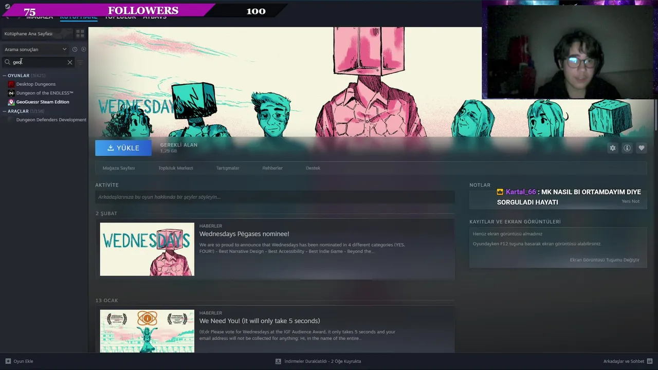The image size is (658, 370).
Task: Open the Mağaza Sayfası tab
Action: click(119, 168)
